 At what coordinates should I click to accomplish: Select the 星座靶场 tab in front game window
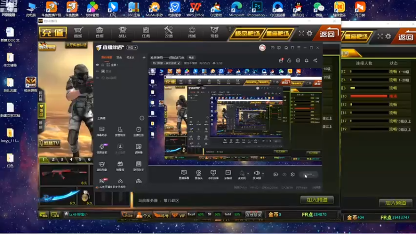(x=278, y=34)
